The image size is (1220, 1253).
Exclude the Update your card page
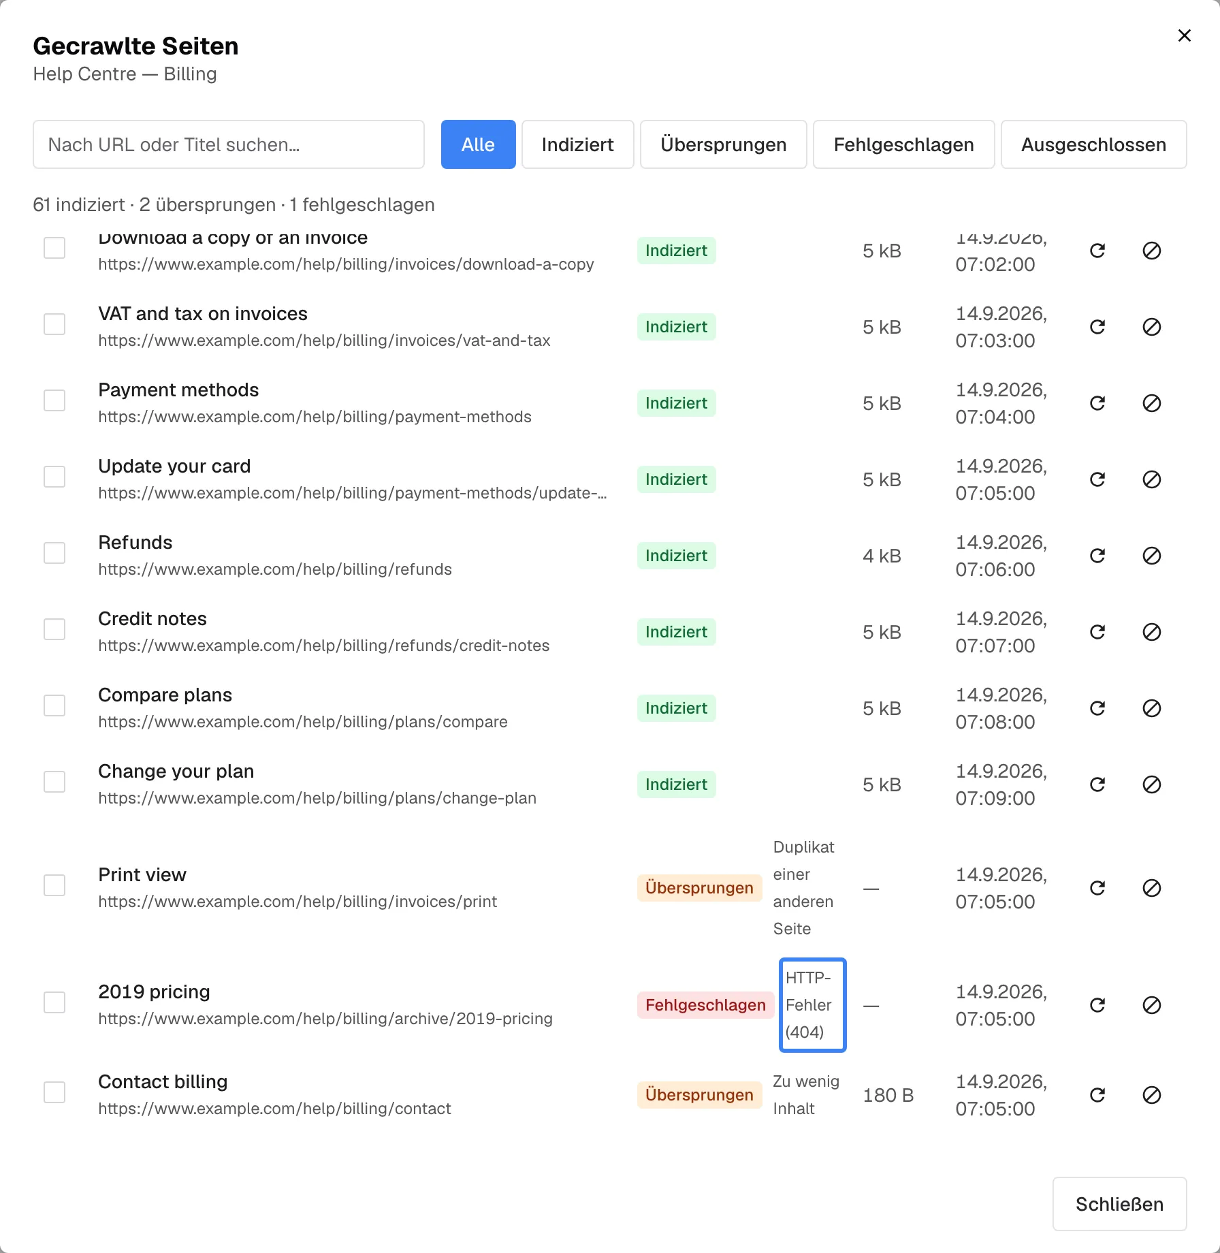coord(1151,479)
